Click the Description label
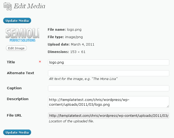This screenshot has height=138, width=174. pyautogui.click(x=18, y=99)
